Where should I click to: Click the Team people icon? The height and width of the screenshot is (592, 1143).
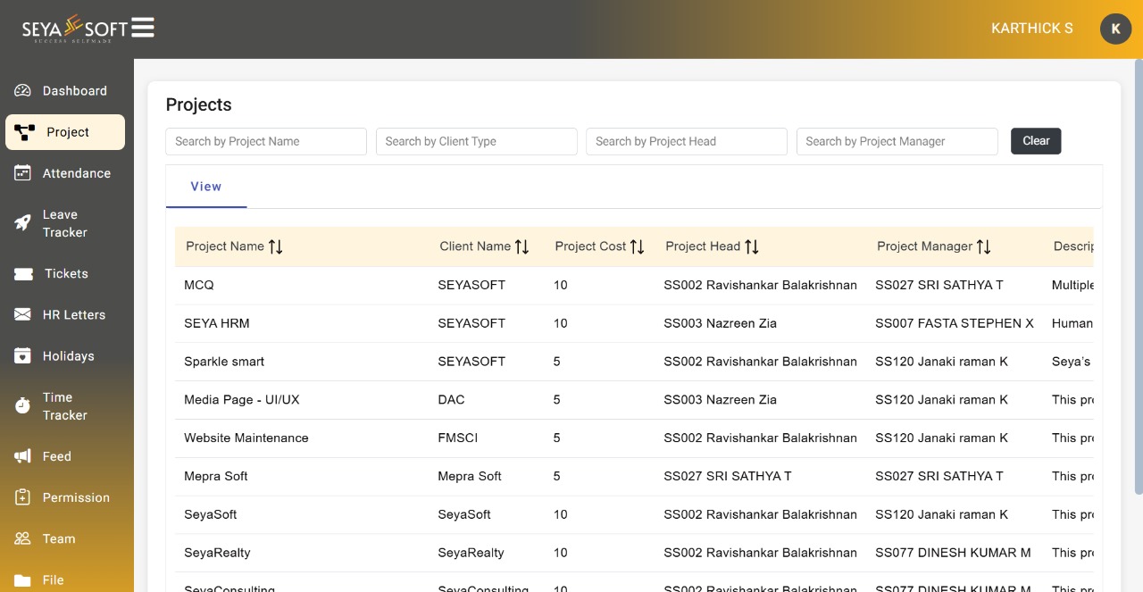pos(22,538)
